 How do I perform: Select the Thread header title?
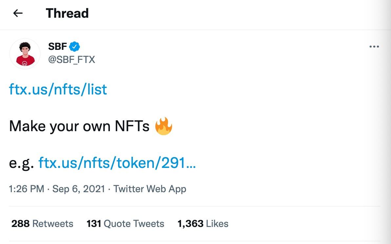point(67,13)
